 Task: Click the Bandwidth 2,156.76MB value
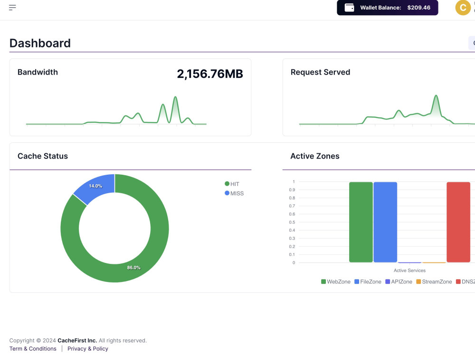point(210,74)
